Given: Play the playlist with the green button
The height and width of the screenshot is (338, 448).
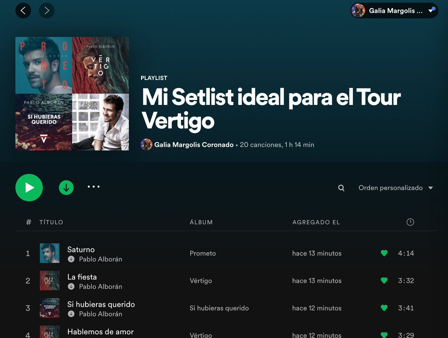Looking at the screenshot, I should click(29, 187).
